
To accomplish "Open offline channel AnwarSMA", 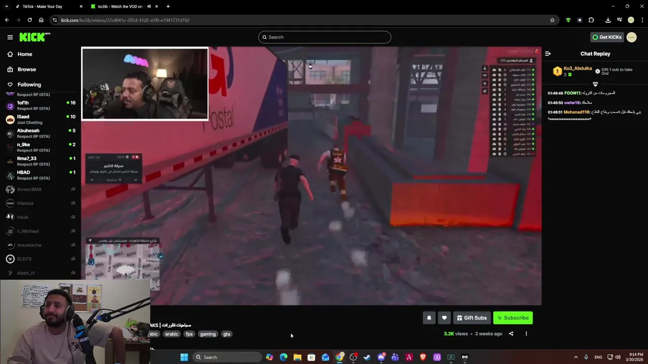I will (40, 189).
